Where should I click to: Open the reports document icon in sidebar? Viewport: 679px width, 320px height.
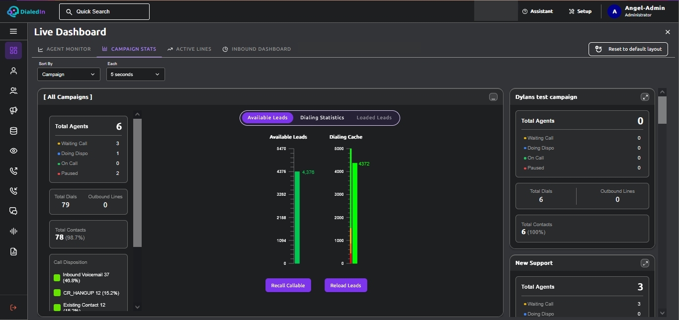point(13,251)
